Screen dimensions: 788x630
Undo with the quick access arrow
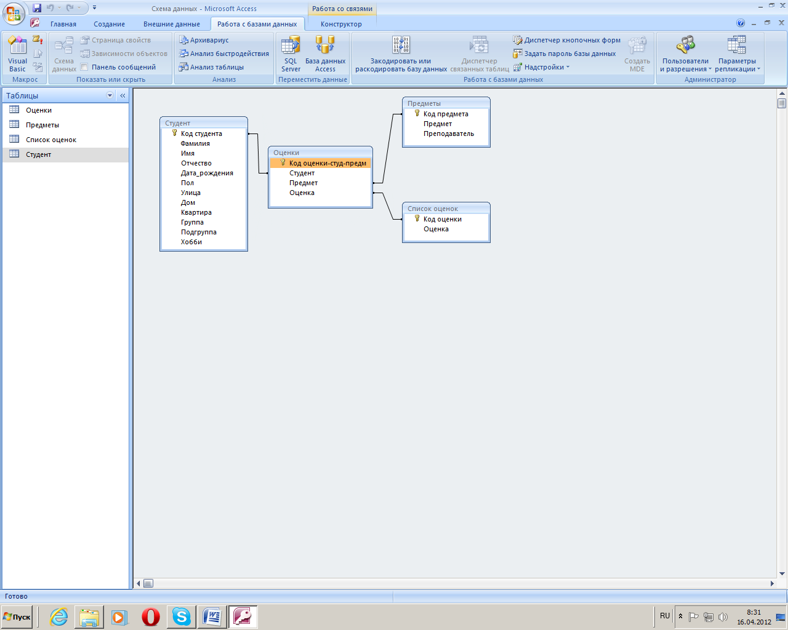pos(50,8)
